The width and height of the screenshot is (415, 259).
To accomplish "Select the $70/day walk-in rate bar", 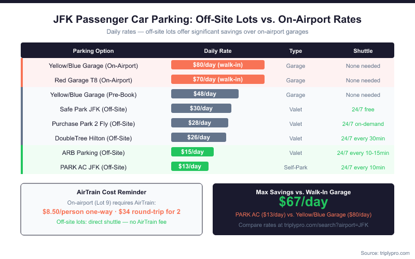I will (218, 80).
